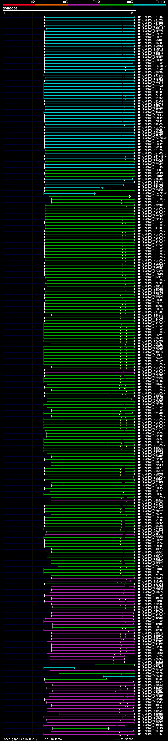Open entry UniRef100_B9N225
The height and width of the screenshot is (741, 168).
[150, 55]
